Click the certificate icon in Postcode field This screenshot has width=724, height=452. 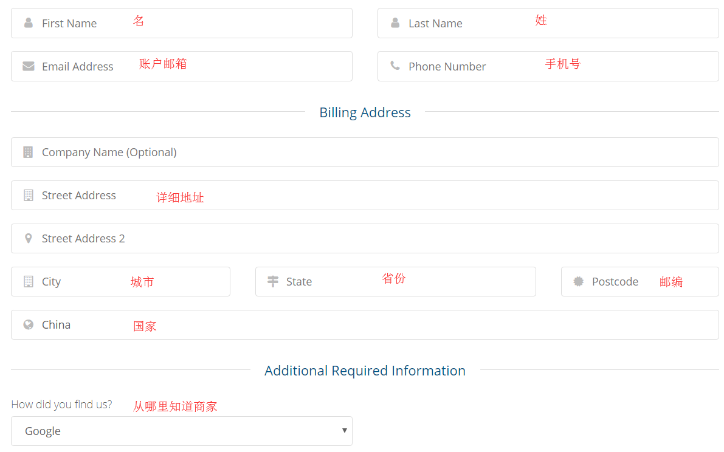click(579, 281)
